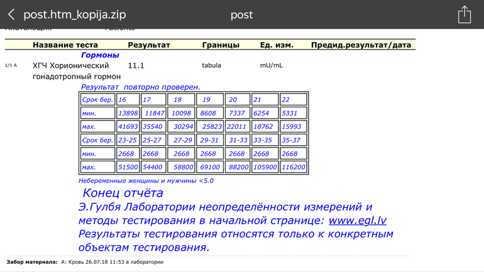Open the www.egl.lv link
The width and height of the screenshot is (484, 272).
coord(358,220)
